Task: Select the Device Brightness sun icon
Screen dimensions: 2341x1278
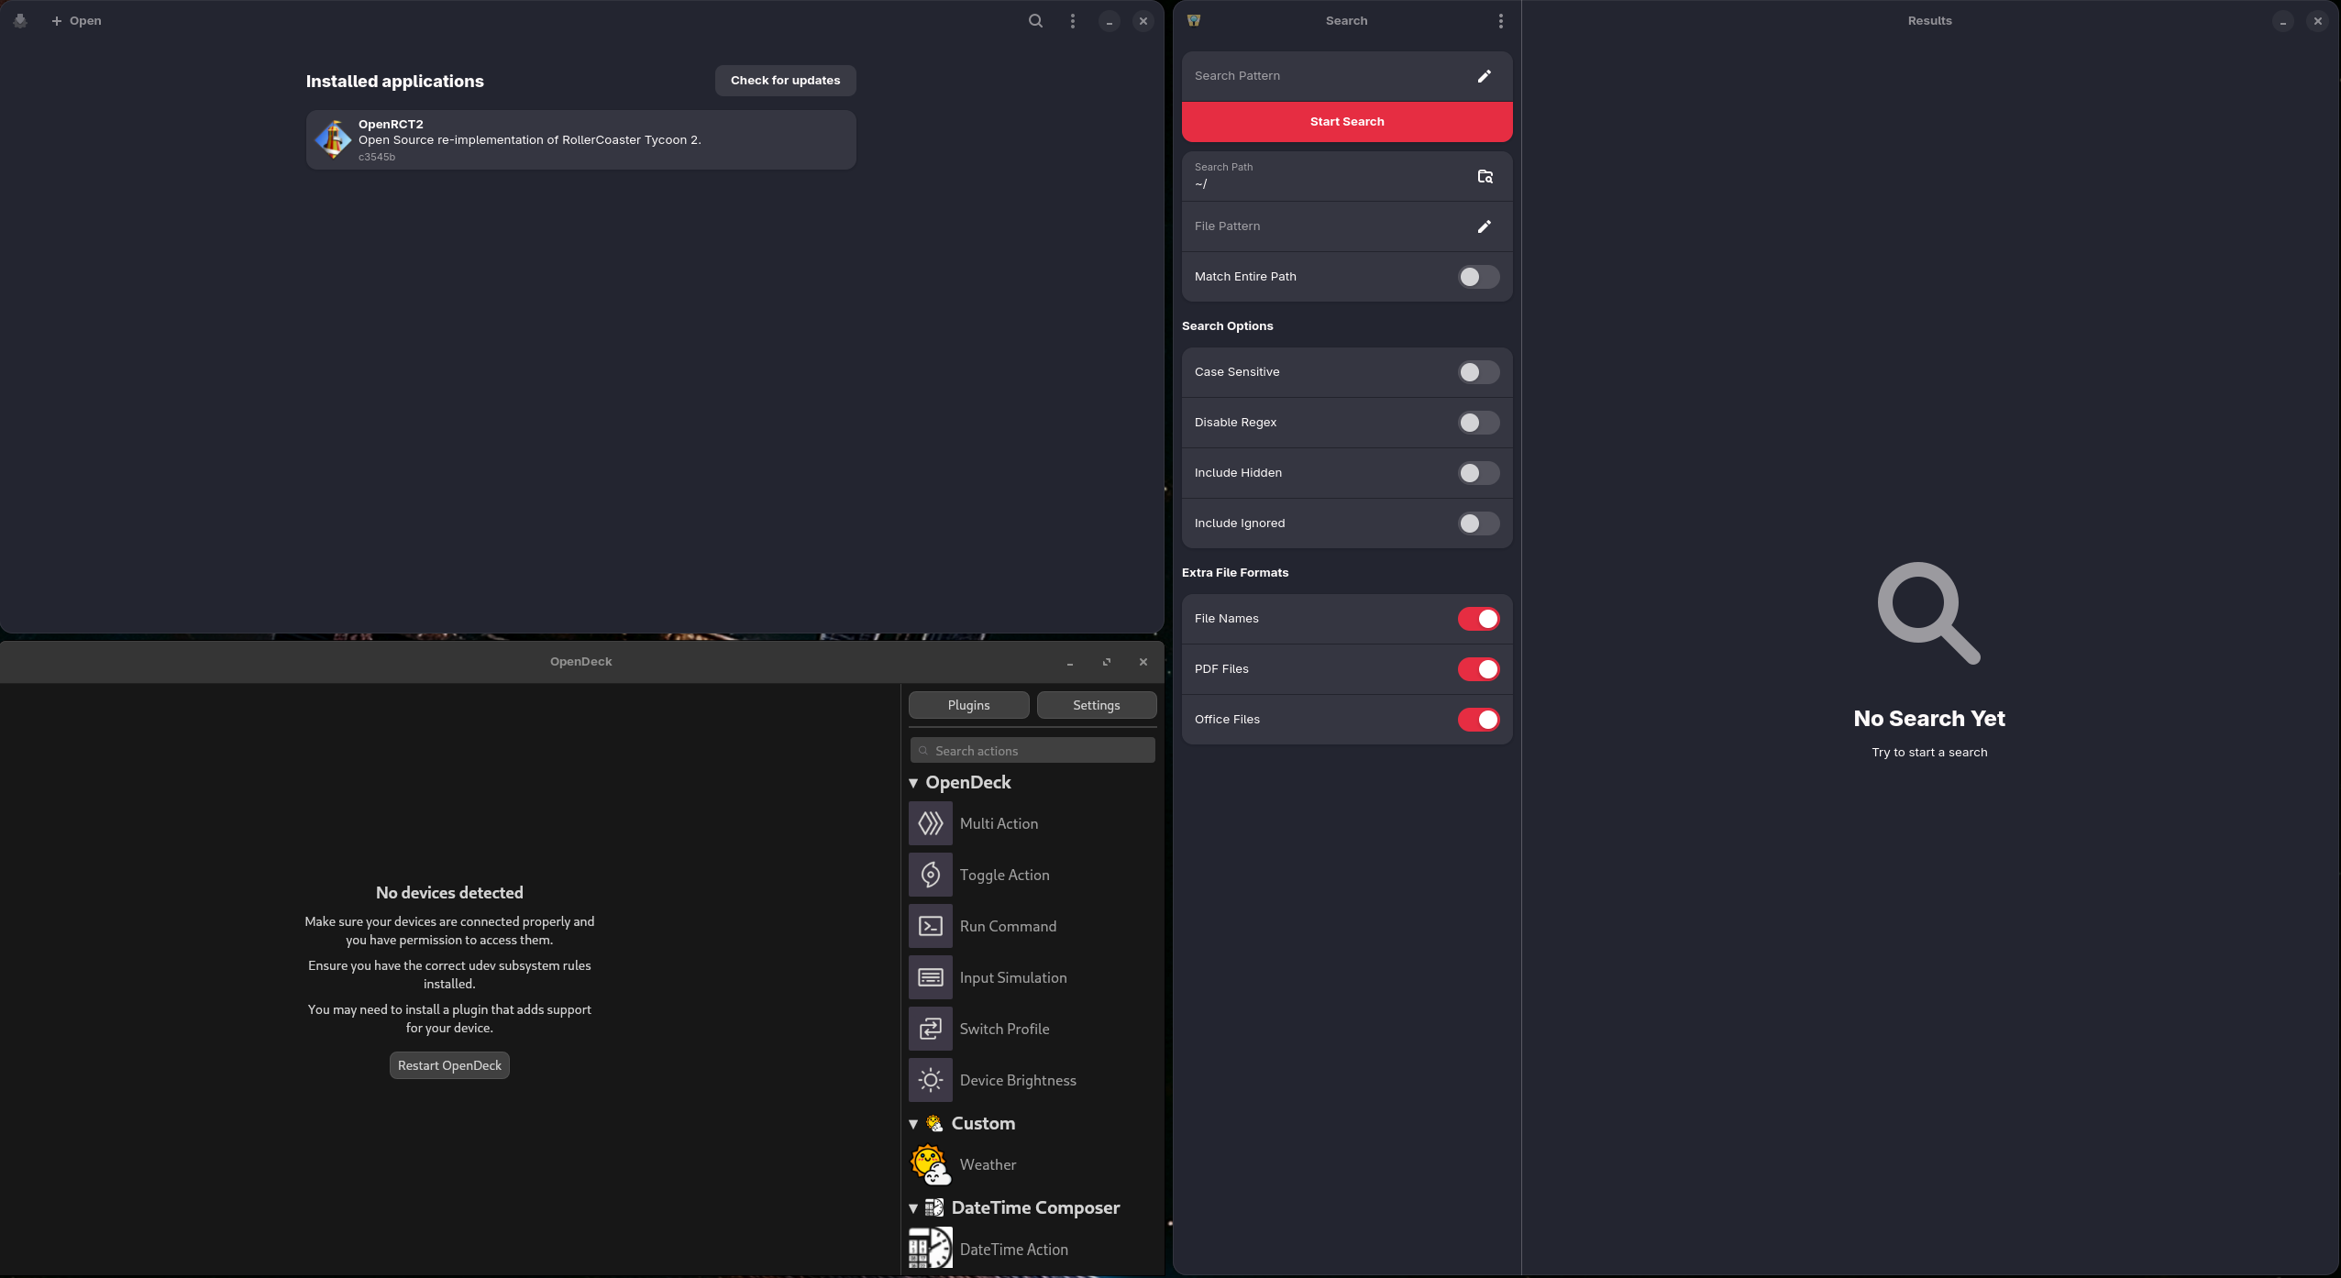Action: tap(930, 1080)
